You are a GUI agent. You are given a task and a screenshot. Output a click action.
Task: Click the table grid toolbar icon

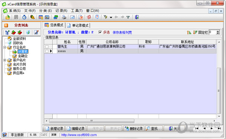click(x=41, y=17)
